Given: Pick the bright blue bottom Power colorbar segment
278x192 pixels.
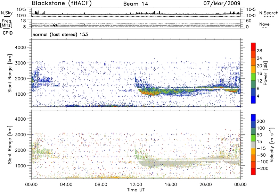Looking at the screenshot, I should coord(253,100).
